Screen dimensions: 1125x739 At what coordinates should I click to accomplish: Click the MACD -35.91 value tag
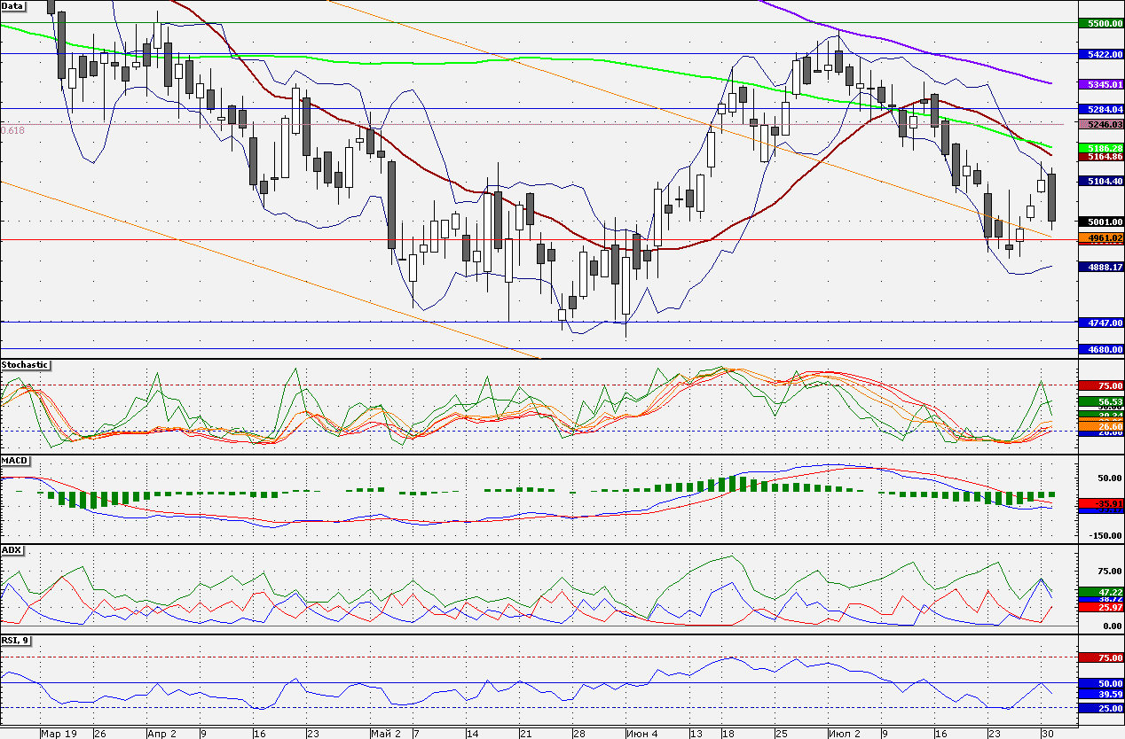coord(1100,503)
